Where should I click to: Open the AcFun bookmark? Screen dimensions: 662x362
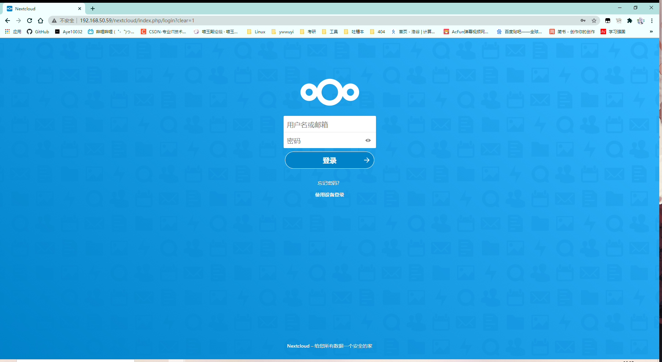click(466, 32)
